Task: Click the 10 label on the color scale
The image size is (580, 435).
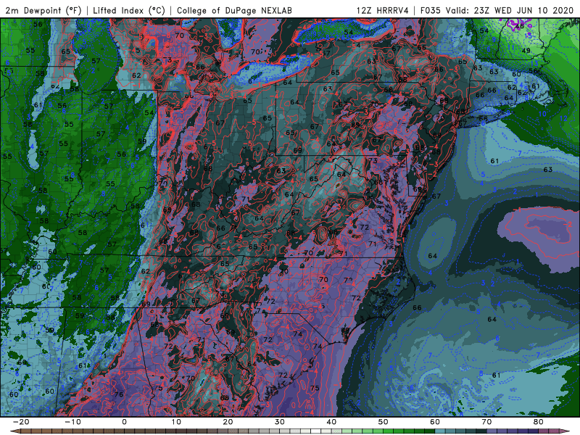Action: (176, 422)
